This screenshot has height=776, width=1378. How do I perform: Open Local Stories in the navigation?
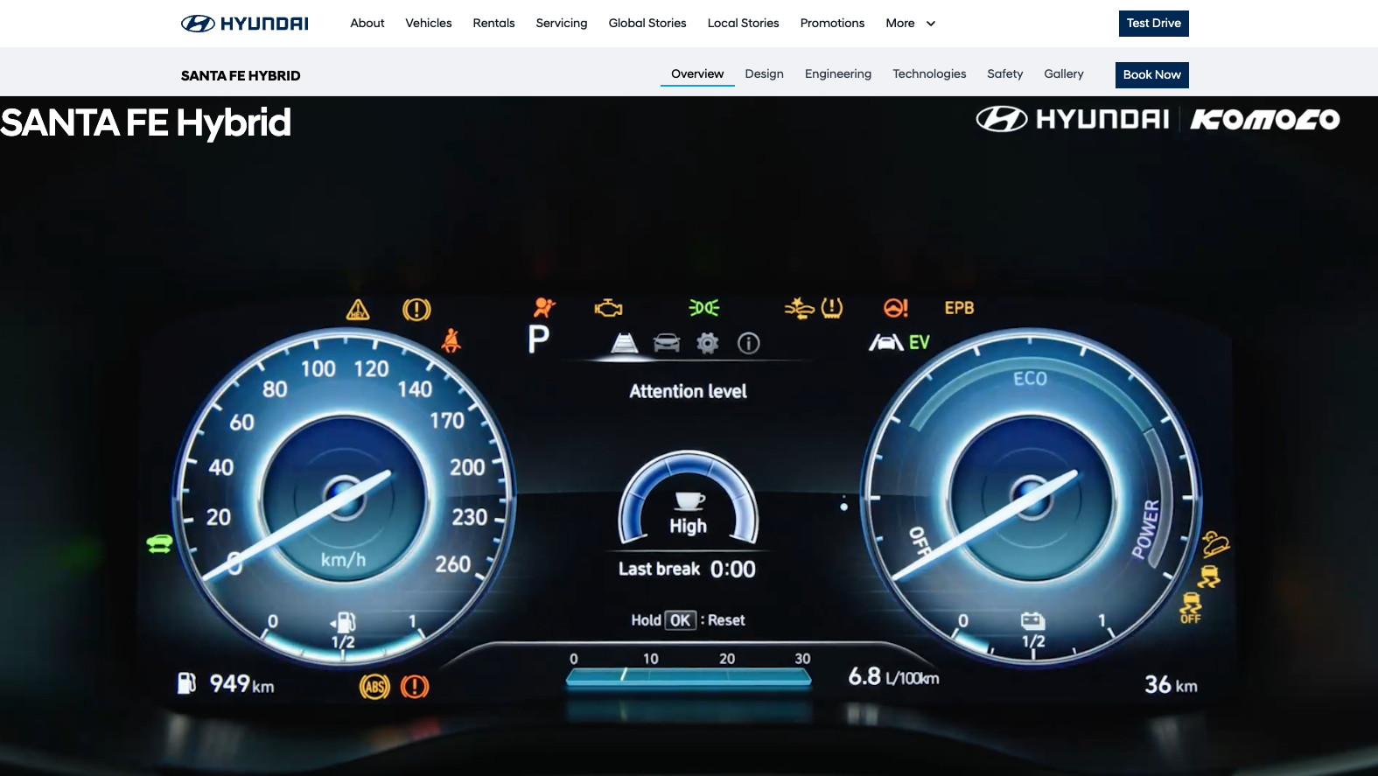[743, 24]
